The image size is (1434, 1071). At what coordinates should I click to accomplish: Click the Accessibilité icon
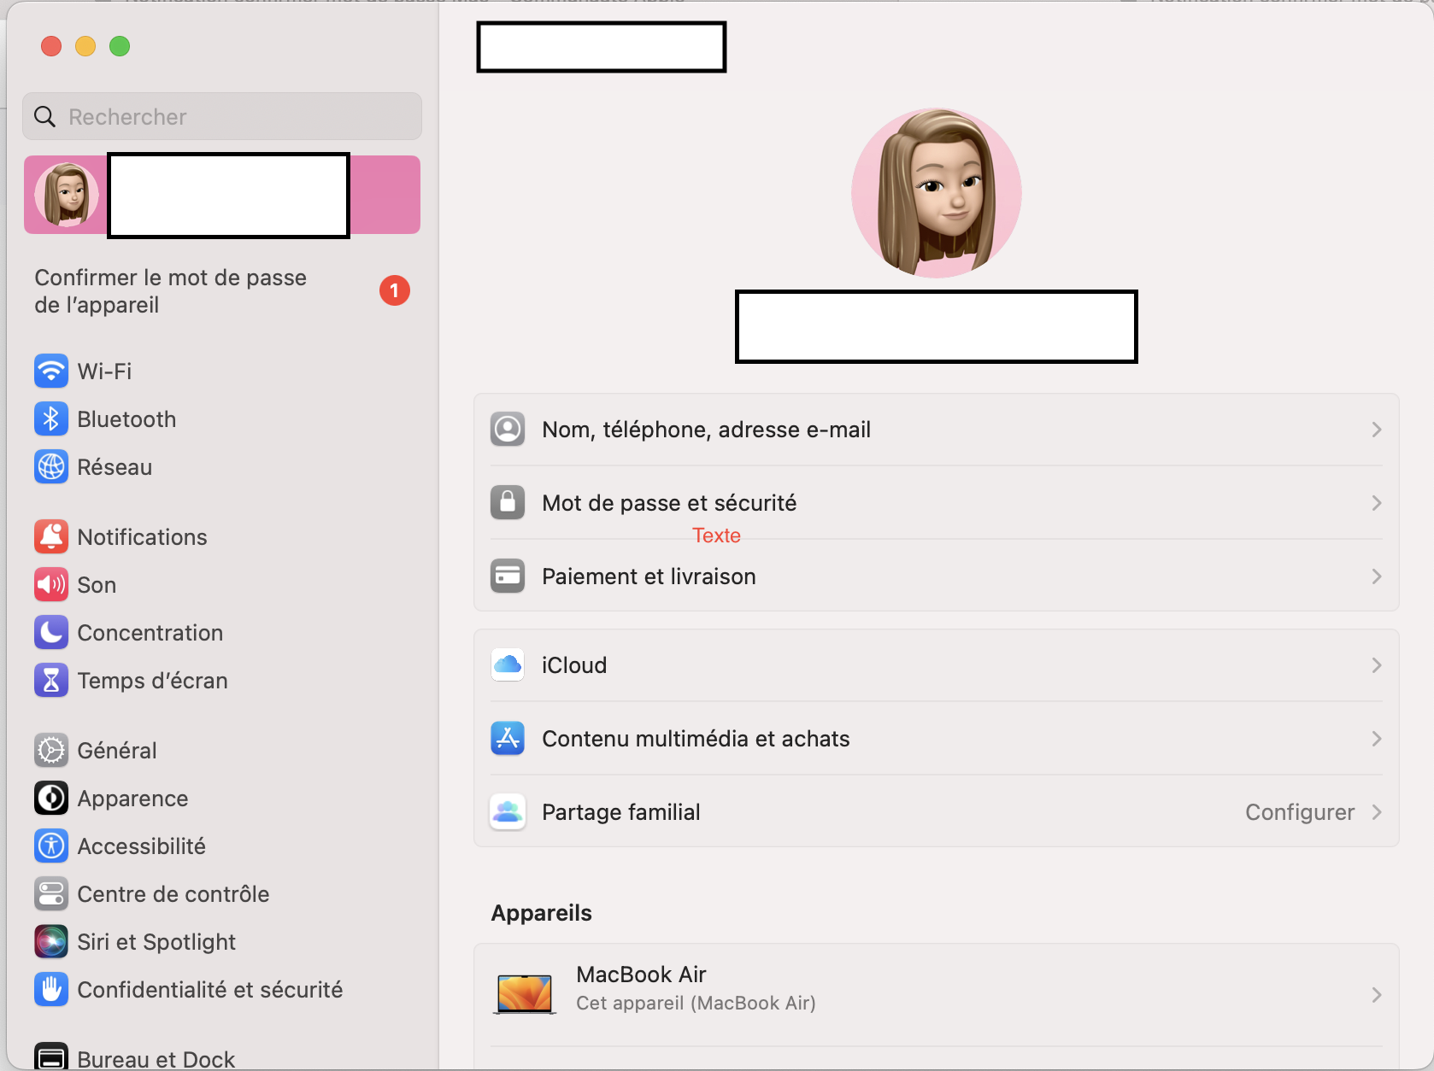coord(51,846)
